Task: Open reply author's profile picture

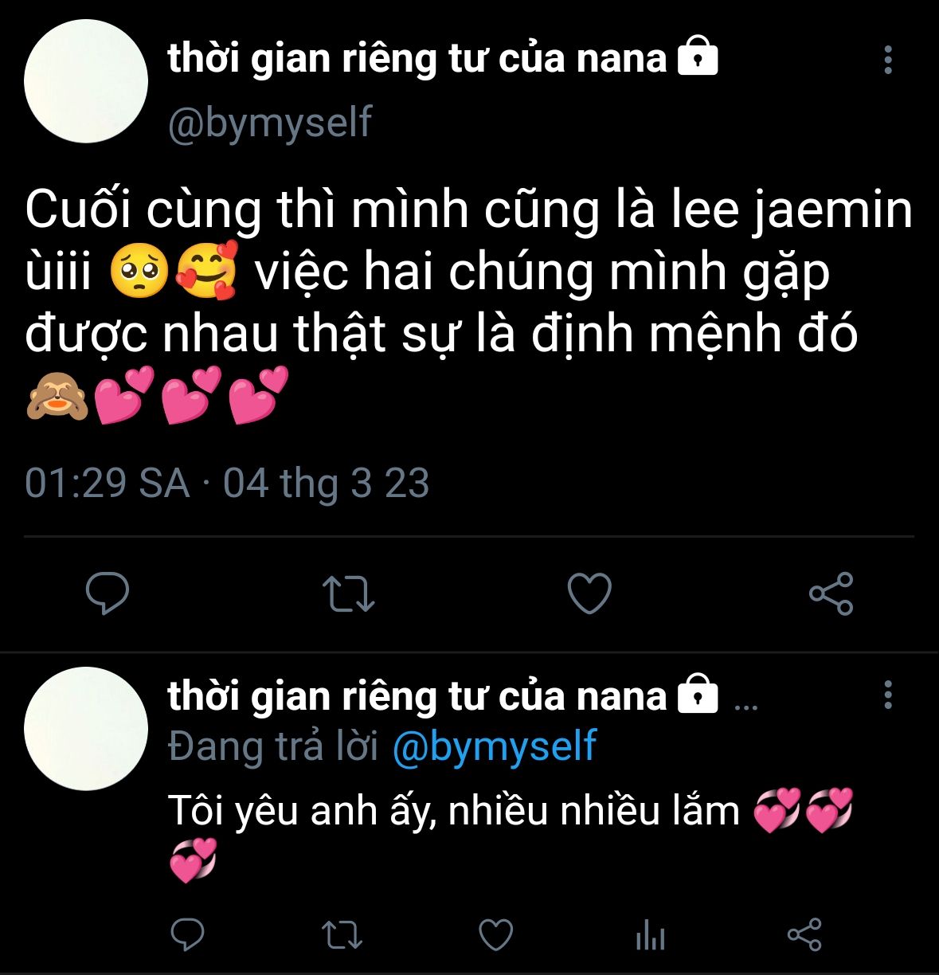Action: [x=86, y=729]
